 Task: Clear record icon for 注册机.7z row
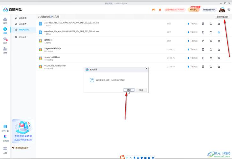(219, 41)
